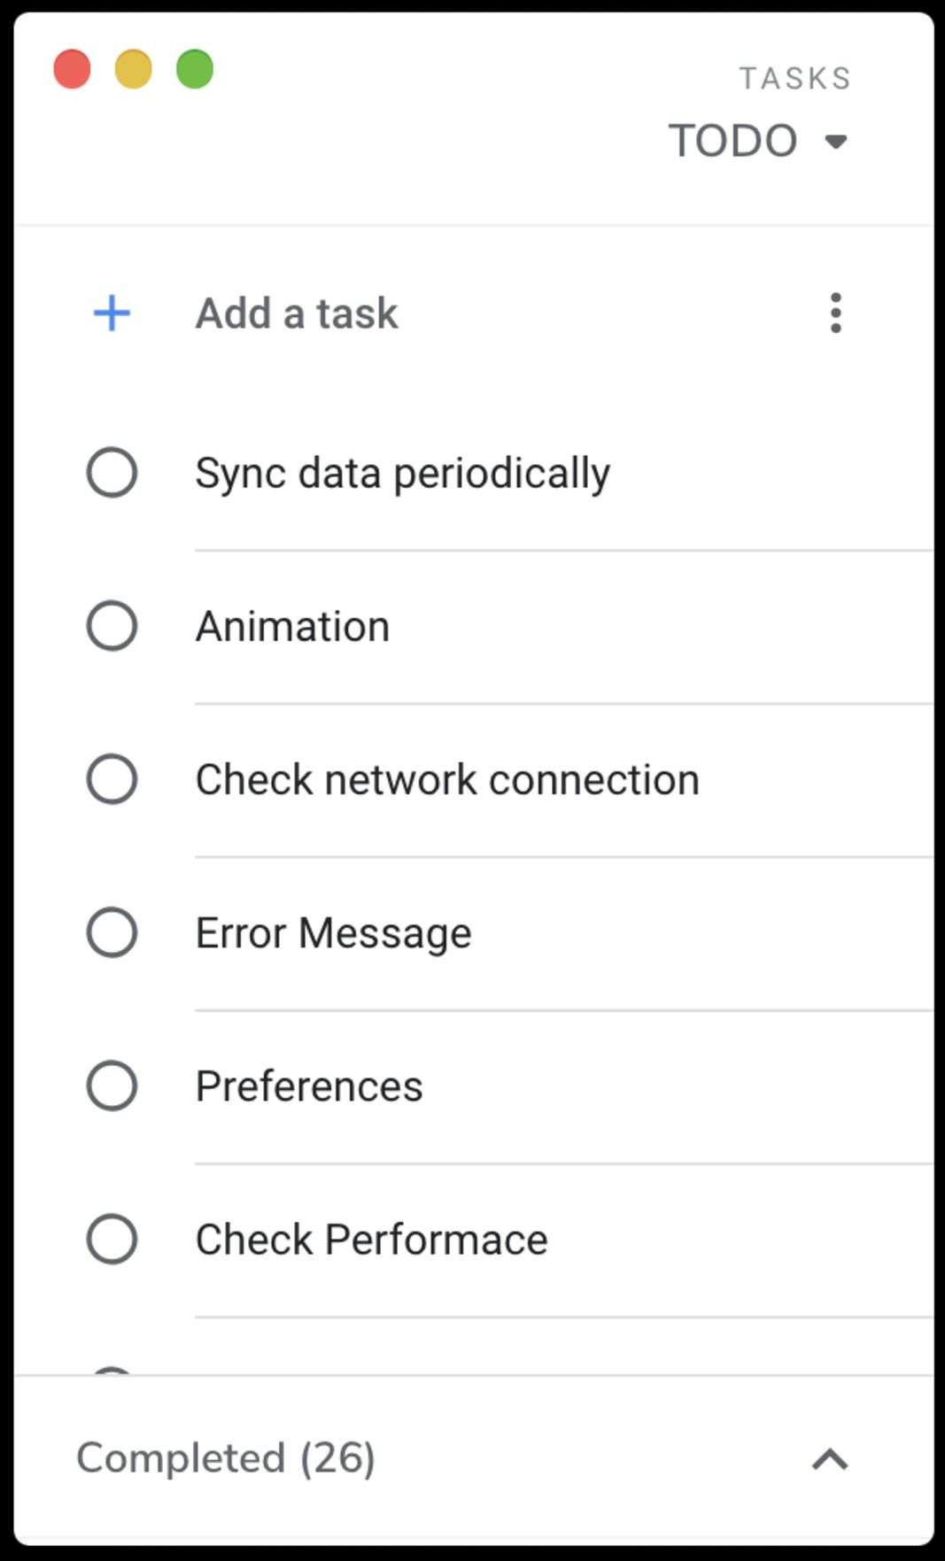Select the Check network connection text
The image size is (945, 1561).
click(x=447, y=779)
